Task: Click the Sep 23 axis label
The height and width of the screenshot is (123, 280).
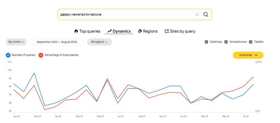Action: pos(142,116)
